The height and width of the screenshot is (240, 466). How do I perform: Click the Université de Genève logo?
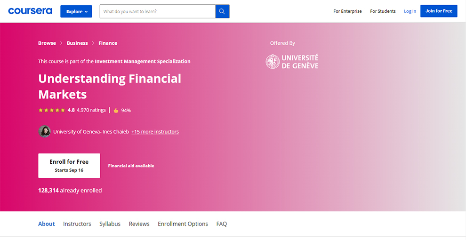(x=292, y=62)
